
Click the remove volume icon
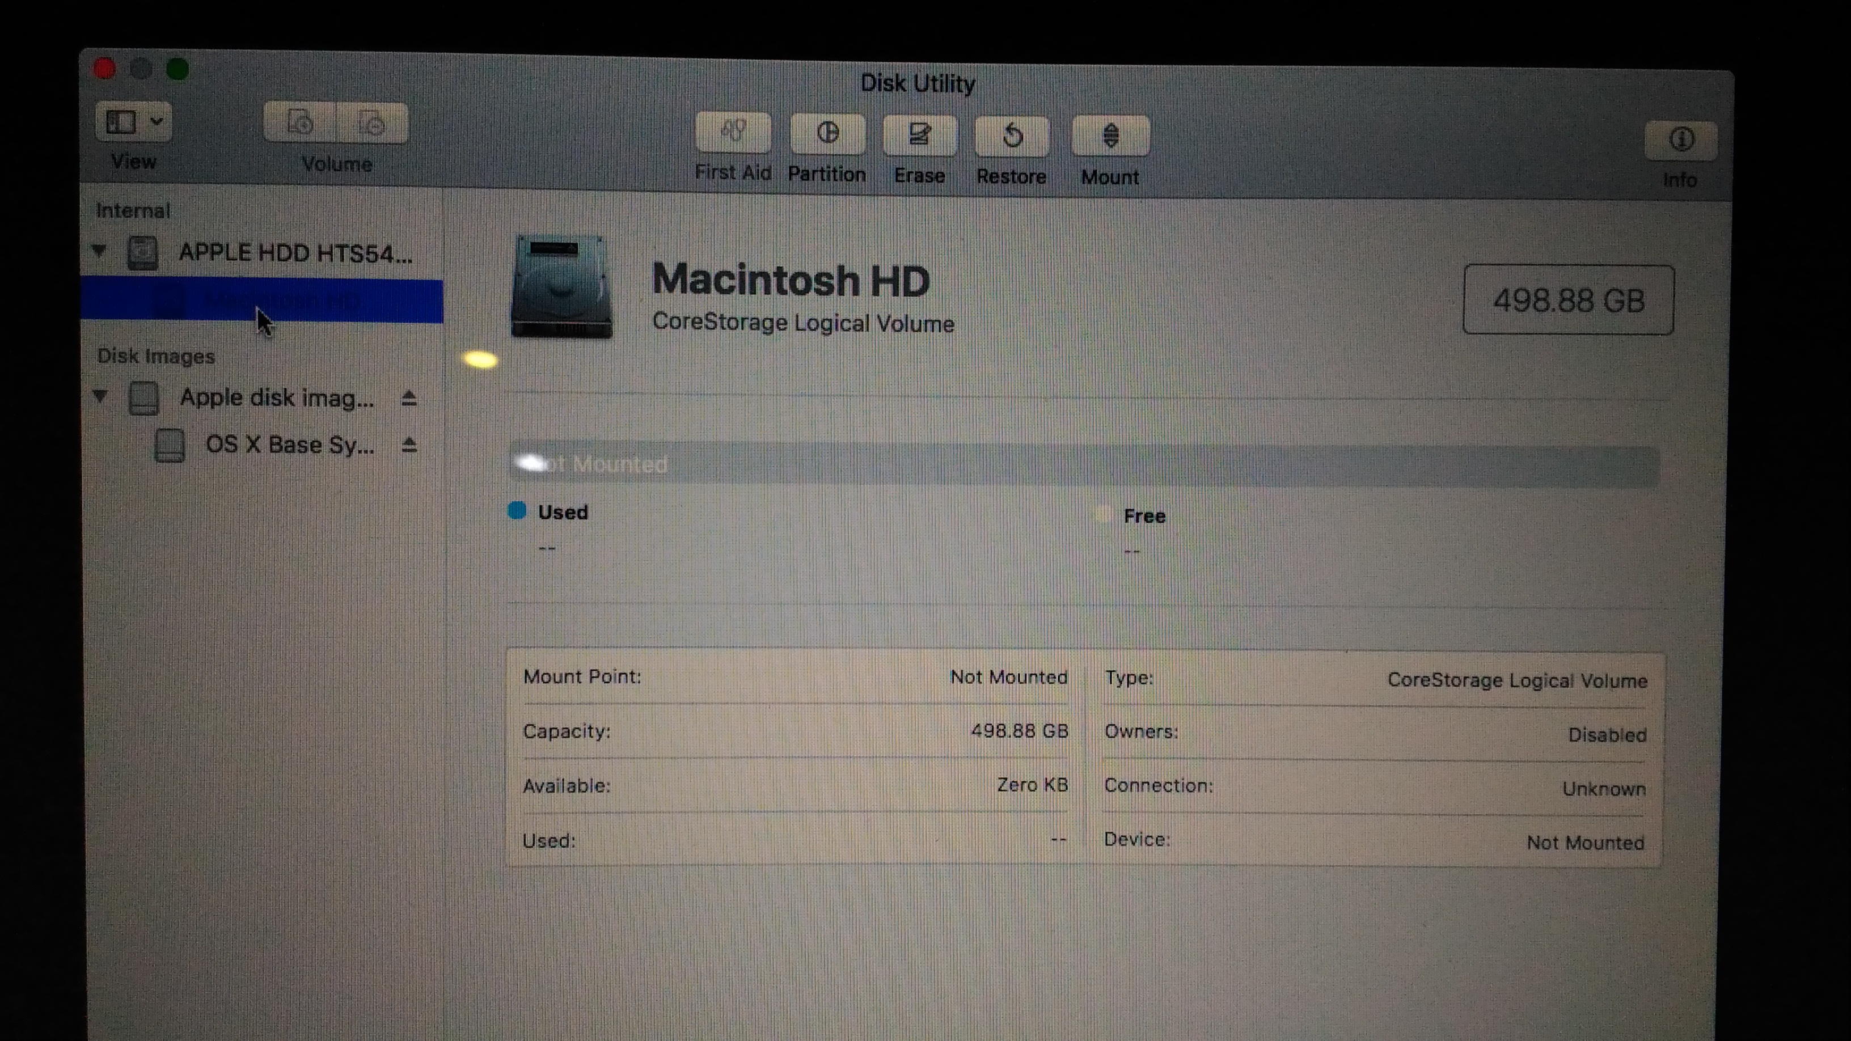(x=372, y=124)
